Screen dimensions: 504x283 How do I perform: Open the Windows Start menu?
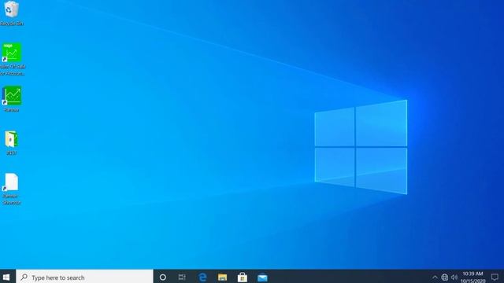(6, 277)
